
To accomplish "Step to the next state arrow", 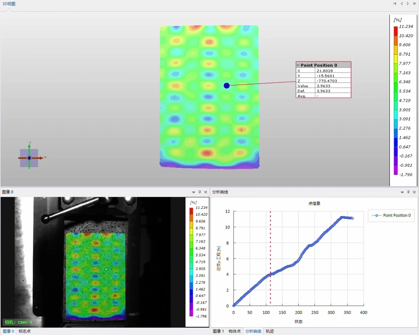I will (x=408, y=3).
